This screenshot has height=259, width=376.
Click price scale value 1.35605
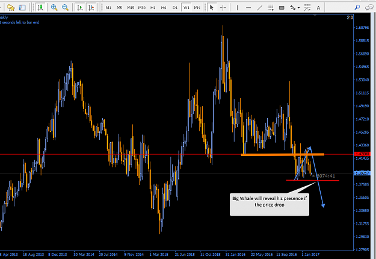362,198
